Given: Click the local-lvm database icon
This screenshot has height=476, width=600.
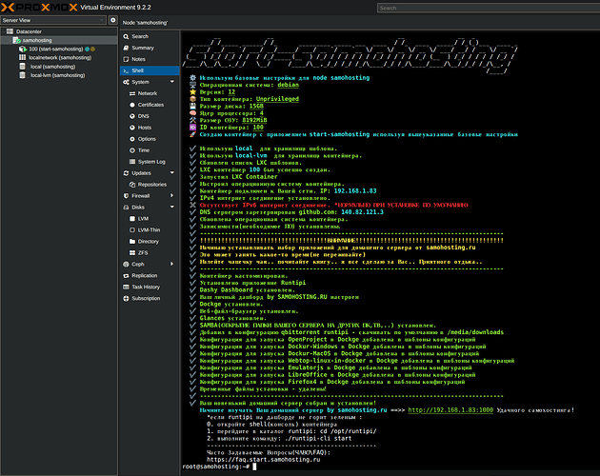Looking at the screenshot, I should tap(23, 75).
